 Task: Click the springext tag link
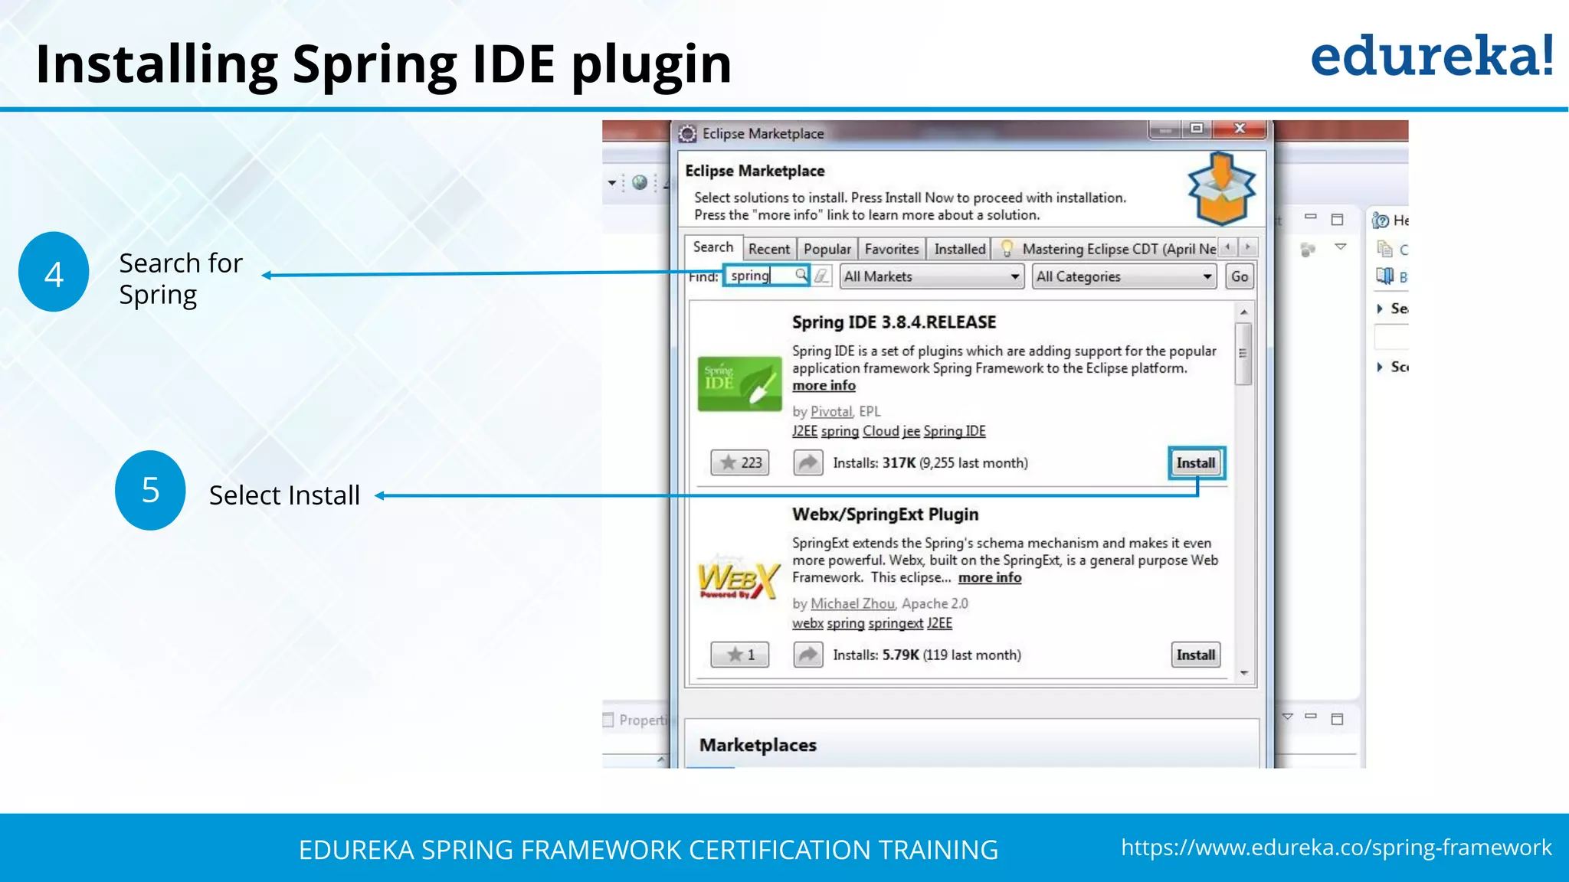[896, 623]
